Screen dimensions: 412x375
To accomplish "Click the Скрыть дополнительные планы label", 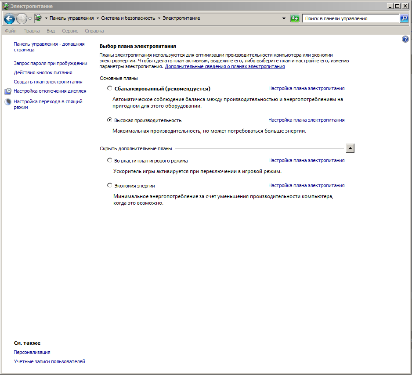I will click(136, 148).
